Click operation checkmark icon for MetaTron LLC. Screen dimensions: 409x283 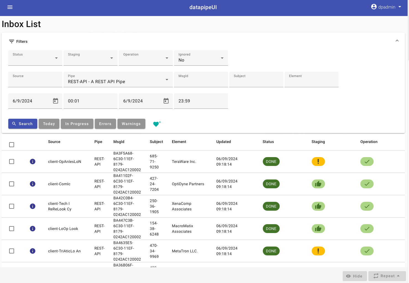367,251
